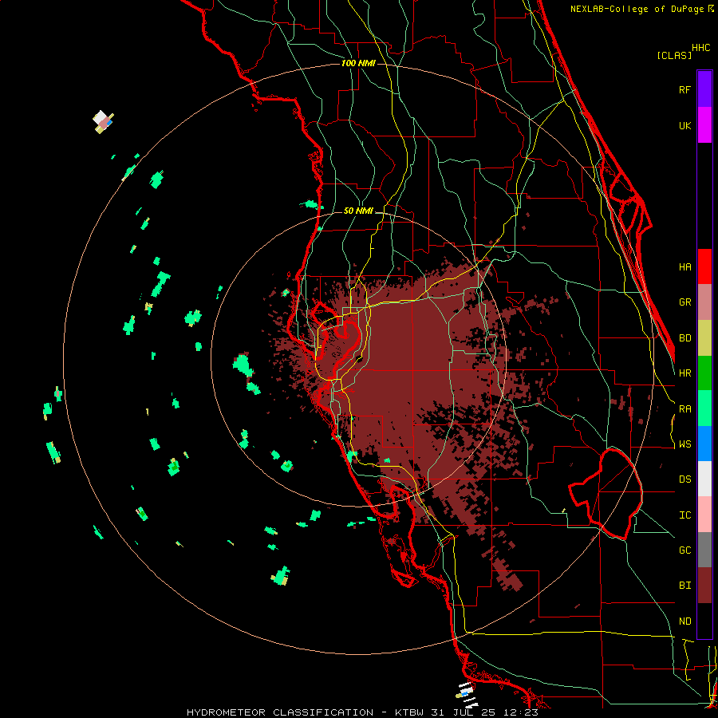Select the BD big drops yellow swatch
This screenshot has height=718, width=718.
coord(704,338)
